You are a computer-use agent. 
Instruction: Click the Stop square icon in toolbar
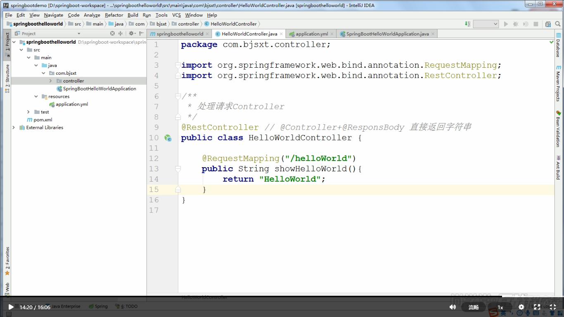pos(536,24)
